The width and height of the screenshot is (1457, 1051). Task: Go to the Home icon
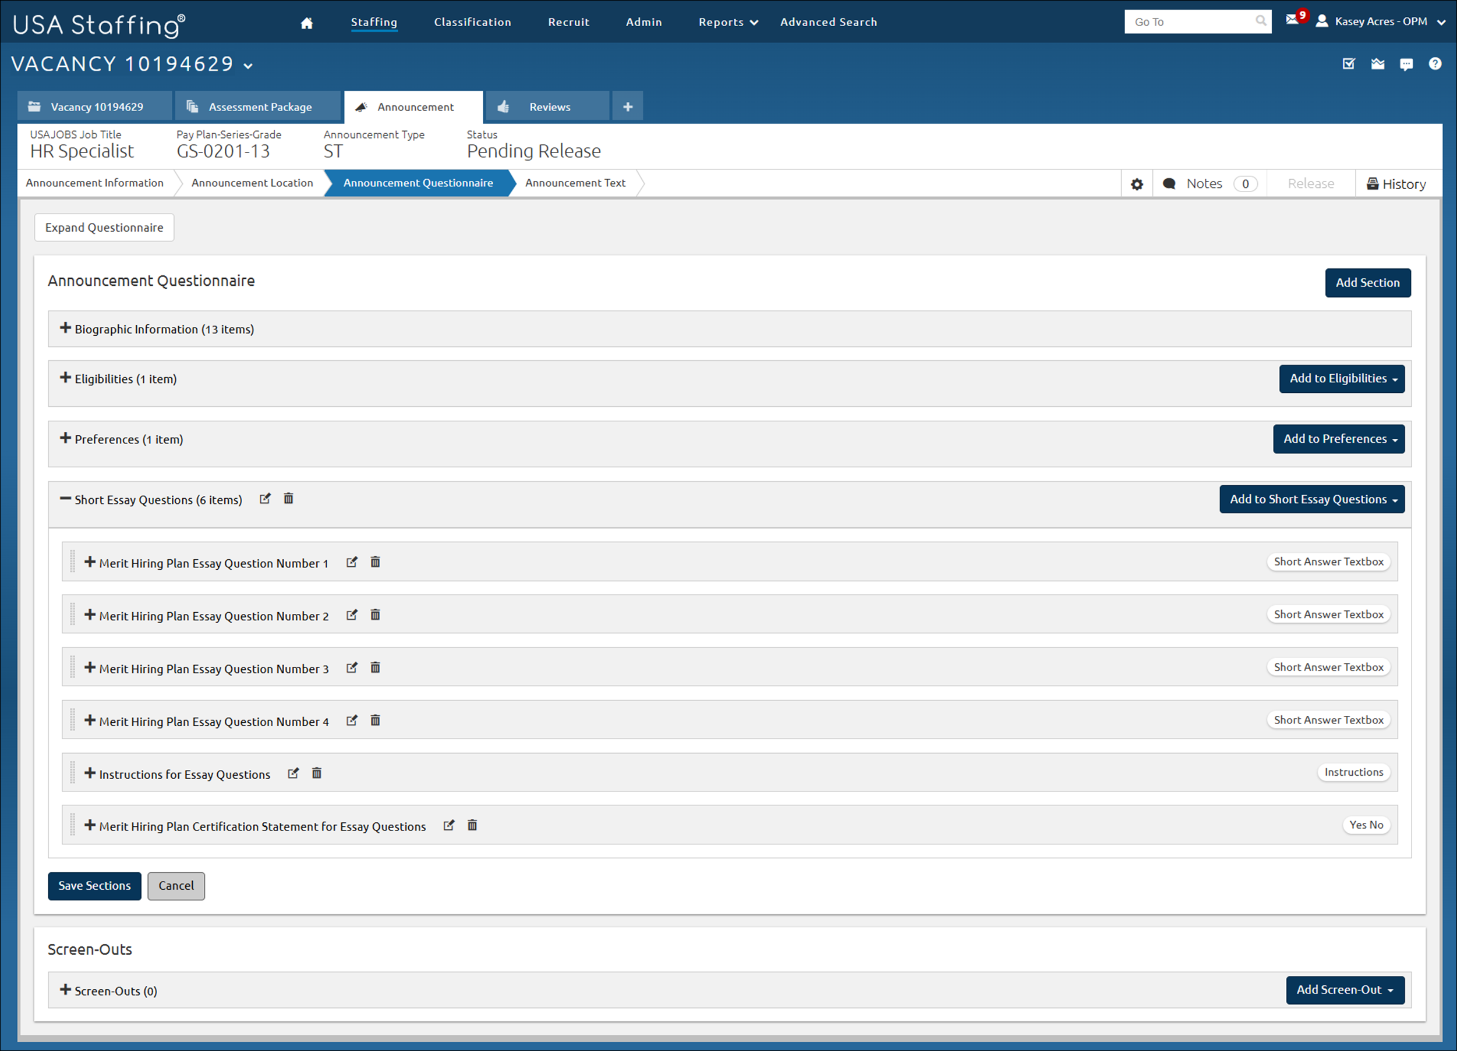306,23
